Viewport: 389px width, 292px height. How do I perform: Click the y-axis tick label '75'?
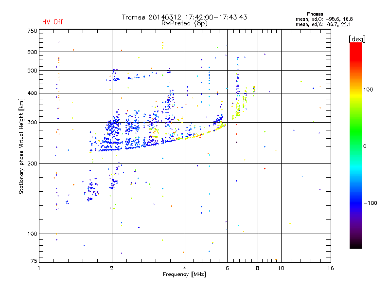tap(34, 261)
